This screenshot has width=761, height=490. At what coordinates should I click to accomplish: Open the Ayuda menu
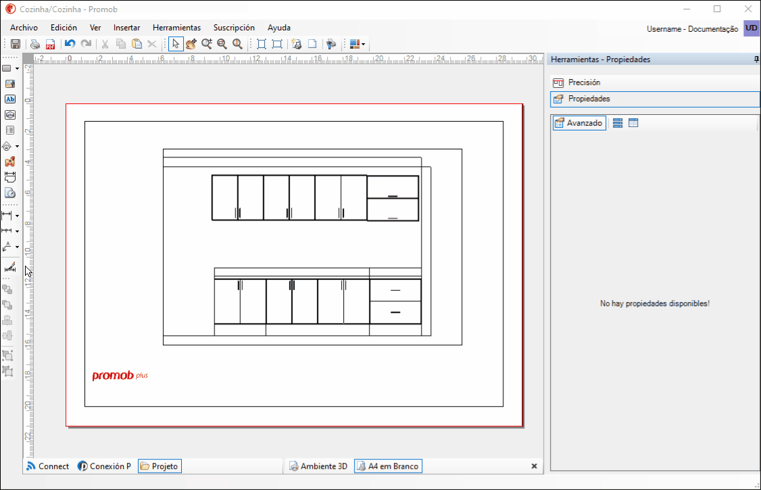(279, 28)
